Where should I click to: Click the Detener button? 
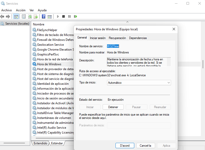(x=113, y=107)
